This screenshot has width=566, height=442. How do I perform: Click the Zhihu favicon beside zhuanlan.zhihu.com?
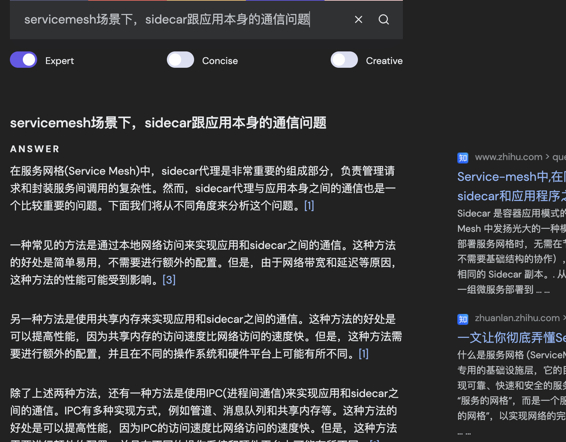(463, 319)
